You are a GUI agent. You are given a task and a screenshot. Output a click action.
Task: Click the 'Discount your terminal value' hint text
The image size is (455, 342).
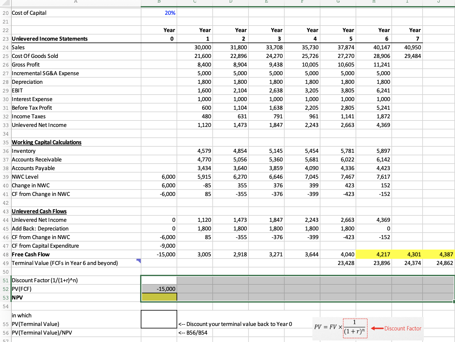(x=235, y=324)
